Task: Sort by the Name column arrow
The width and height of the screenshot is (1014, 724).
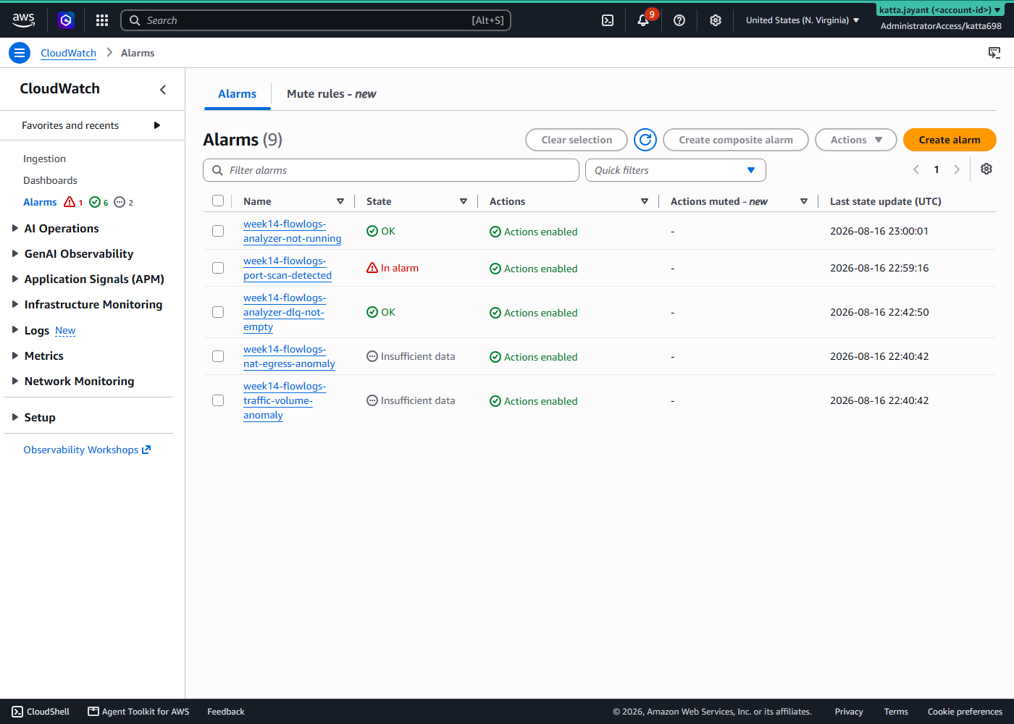Action: (x=340, y=201)
